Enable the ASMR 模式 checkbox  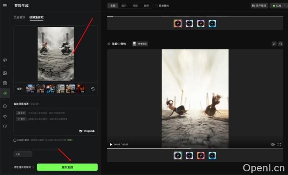(x=15, y=140)
